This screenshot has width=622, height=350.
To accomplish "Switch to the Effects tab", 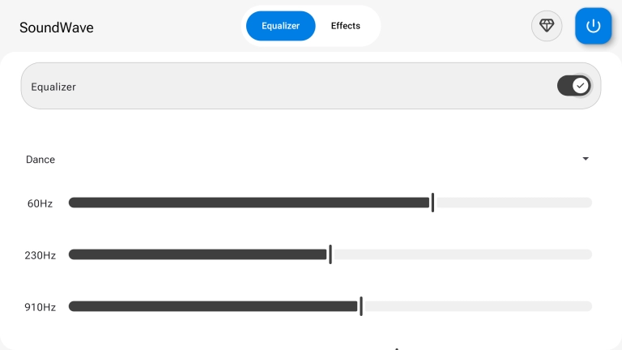I will click(345, 26).
